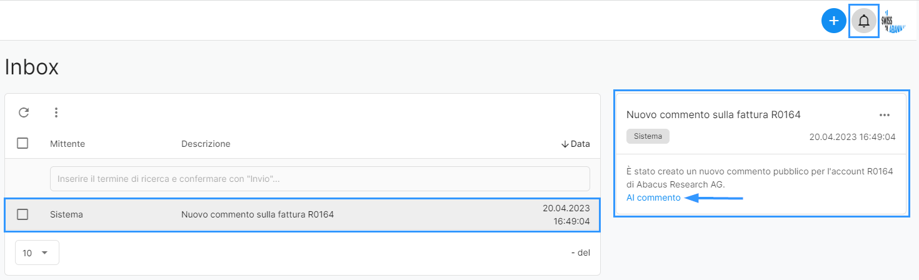Toggle the select-all checkbox in header

[23, 143]
